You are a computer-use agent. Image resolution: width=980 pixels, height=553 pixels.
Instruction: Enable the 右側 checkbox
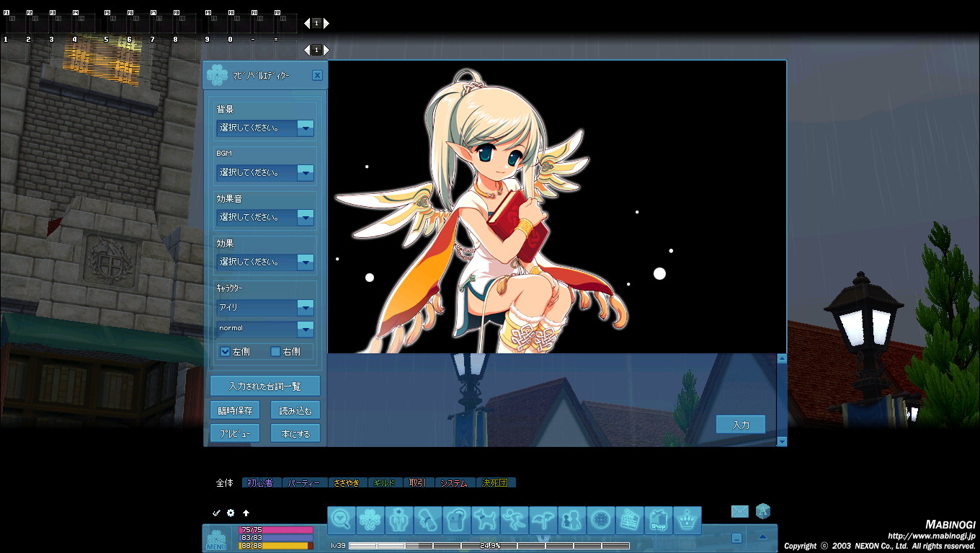275,352
